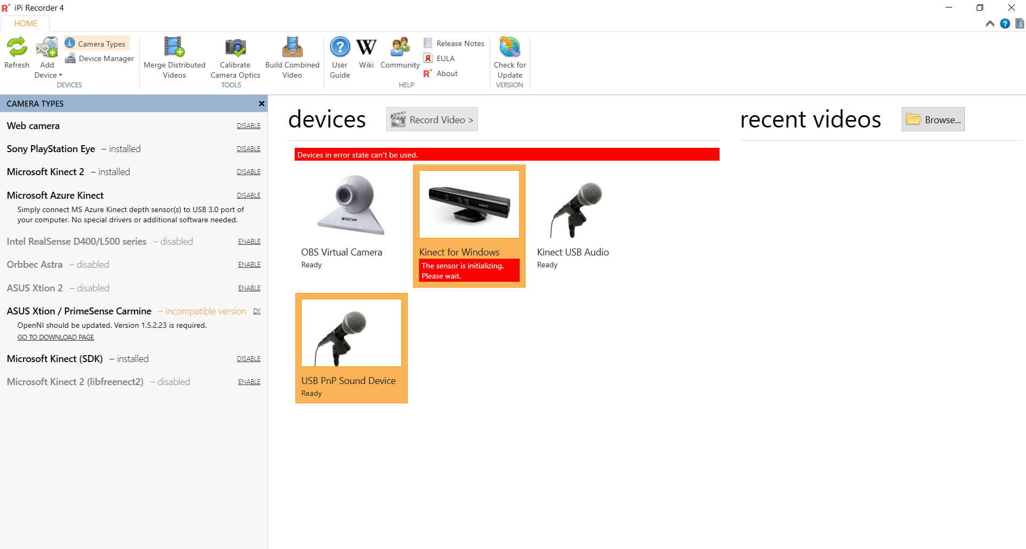
Task: Enable Intel RealSense D400/L500 series
Action: click(x=249, y=242)
